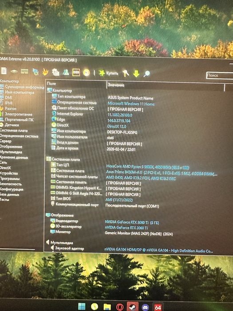Click the round yellow clock-like toolbar icon
Viewport: 233px width, 311px height.
pyautogui.click(x=87, y=73)
